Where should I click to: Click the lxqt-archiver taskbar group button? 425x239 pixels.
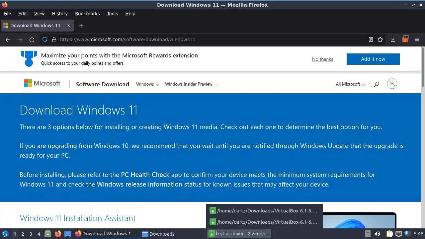[x=239, y=234]
